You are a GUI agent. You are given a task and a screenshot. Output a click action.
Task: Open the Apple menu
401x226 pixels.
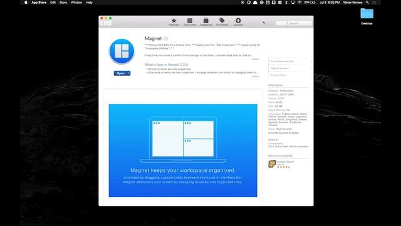click(26, 3)
